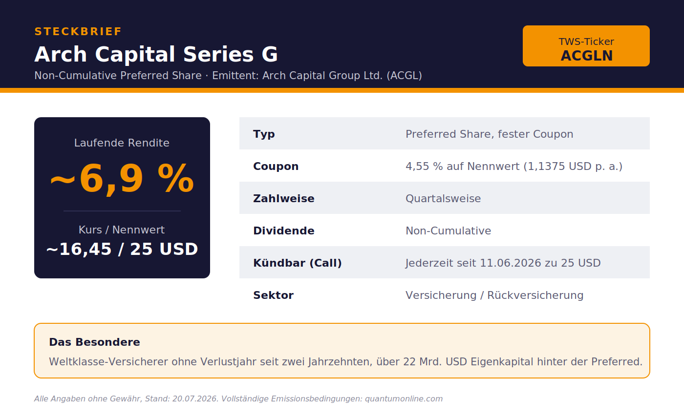Viewport: 684px width, 420px height.
Task: Open the quantumonline.com footer reference
Action: 404,399
